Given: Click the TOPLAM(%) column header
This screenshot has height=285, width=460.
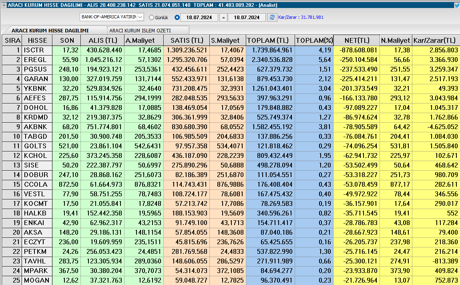Looking at the screenshot, I should pos(314,40).
